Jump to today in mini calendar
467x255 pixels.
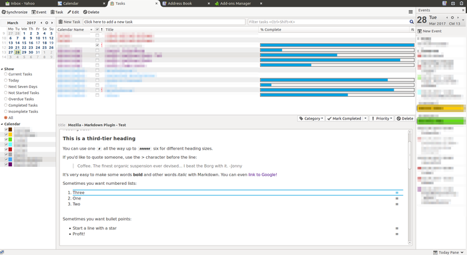[x=47, y=23]
